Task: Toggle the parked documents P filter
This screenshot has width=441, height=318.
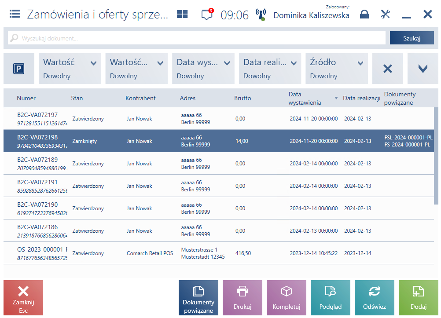Action: pos(19,69)
